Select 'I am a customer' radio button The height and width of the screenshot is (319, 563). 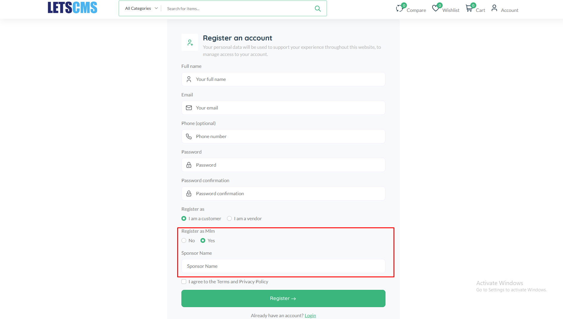tap(184, 218)
